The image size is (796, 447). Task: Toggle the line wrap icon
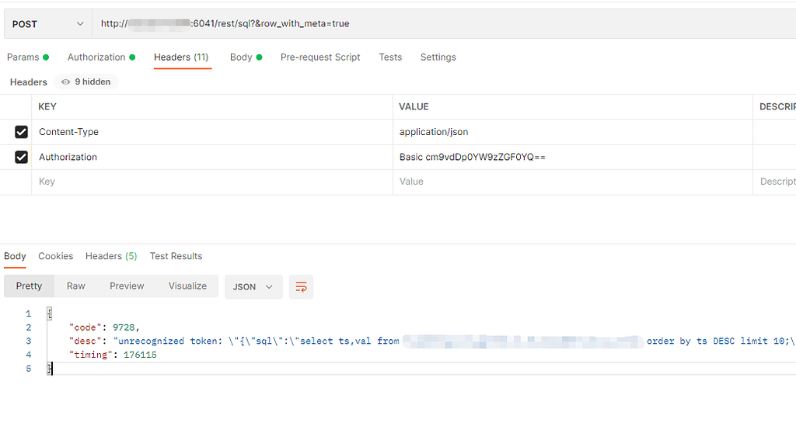[x=301, y=287]
